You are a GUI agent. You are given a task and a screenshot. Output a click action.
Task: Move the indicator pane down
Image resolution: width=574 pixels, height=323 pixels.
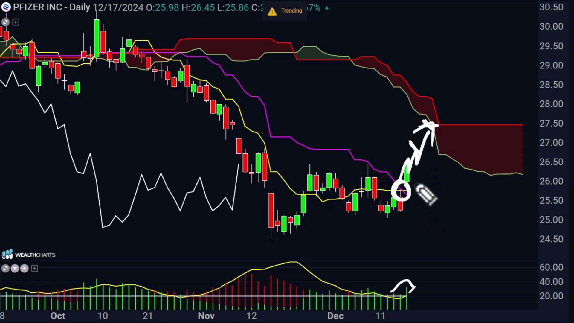(15, 269)
